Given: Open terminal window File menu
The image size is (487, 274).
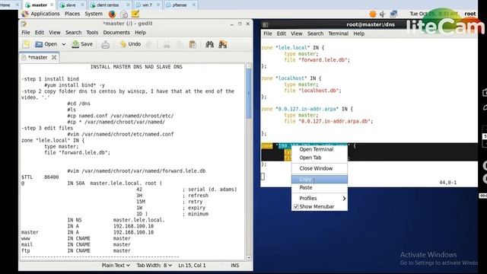Looking at the screenshot, I should point(267,33).
